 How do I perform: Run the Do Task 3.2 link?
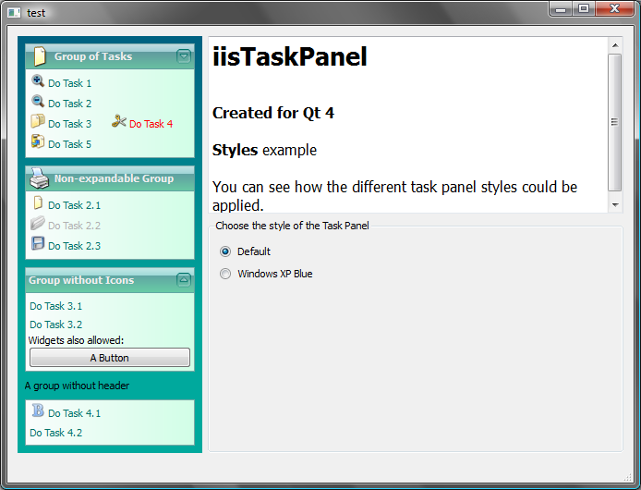point(56,325)
